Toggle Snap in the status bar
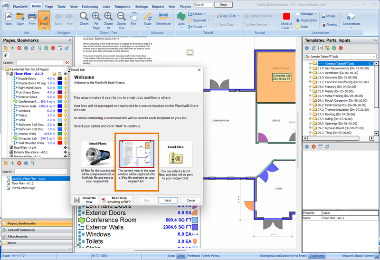This screenshot has height=260, width=380. (x=171, y=256)
